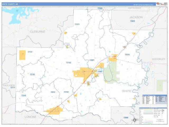Open the ZIP code index table
The height and width of the screenshot is (127, 169).
(x=155, y=99)
